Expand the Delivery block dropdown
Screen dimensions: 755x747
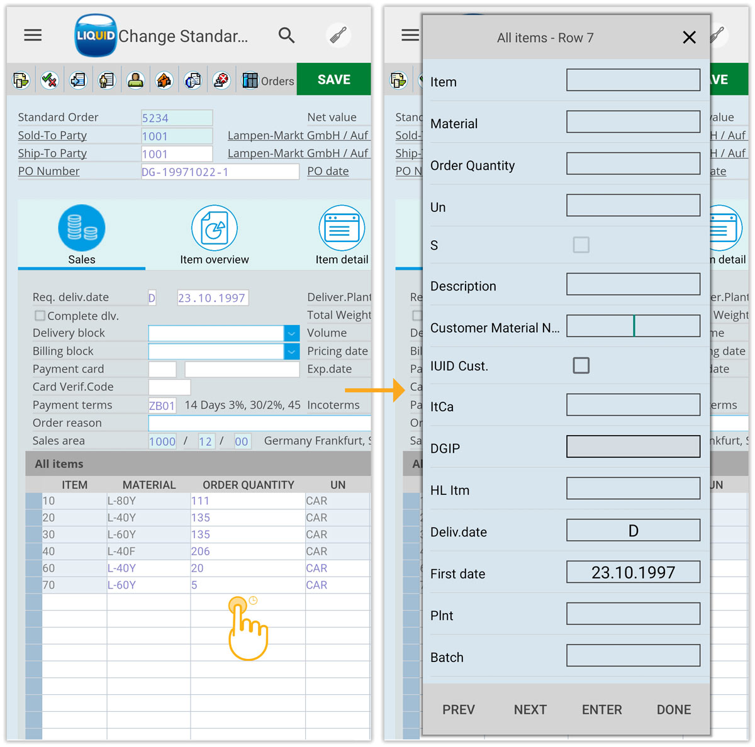[x=291, y=333]
